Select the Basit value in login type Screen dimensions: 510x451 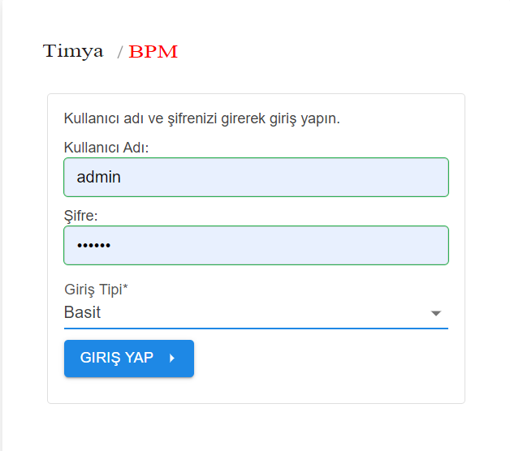coord(83,312)
